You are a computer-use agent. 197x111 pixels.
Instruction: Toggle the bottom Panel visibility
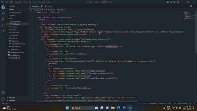[171, 2]
